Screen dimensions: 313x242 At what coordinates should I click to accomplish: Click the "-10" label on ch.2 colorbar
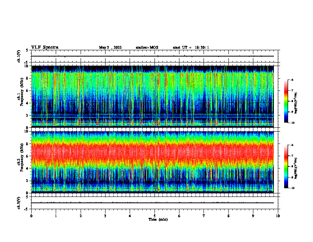pyautogui.click(x=292, y=188)
